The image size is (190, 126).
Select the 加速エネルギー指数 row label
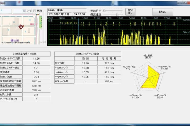coord(11,63)
